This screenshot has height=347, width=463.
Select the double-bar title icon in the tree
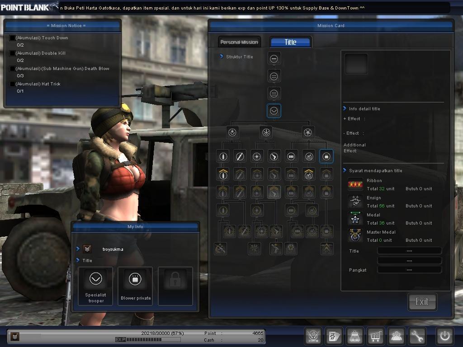click(274, 76)
